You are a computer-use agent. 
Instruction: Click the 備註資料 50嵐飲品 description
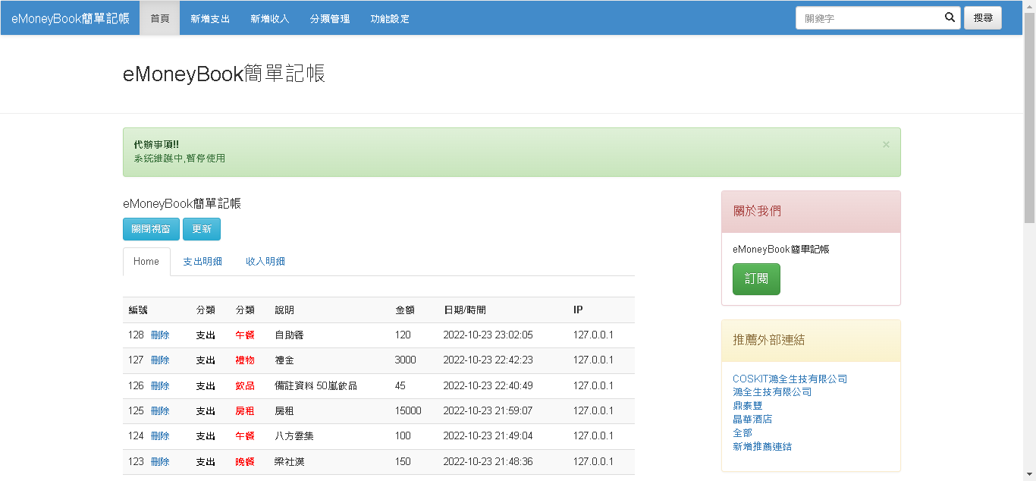[316, 386]
